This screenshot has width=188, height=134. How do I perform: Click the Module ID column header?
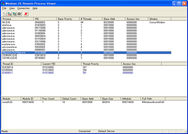31,99
